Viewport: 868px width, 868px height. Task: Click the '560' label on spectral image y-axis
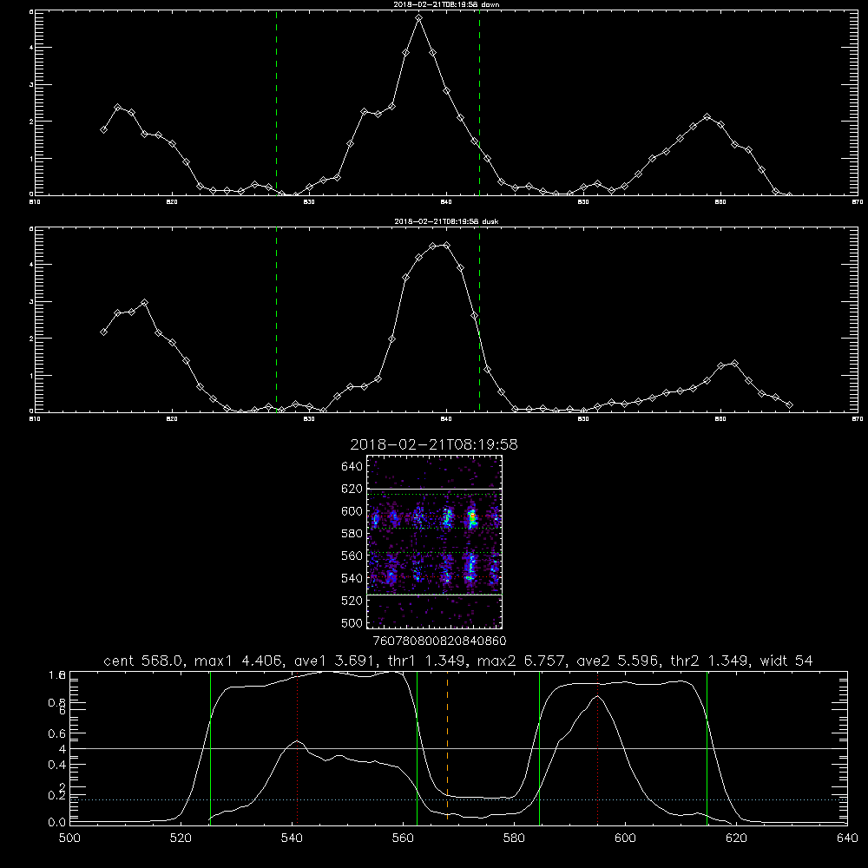352,556
